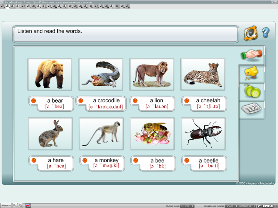Go to previous lesson with left arrow before УРОК
Viewport: 278px width, 208px height.
pos(182,206)
